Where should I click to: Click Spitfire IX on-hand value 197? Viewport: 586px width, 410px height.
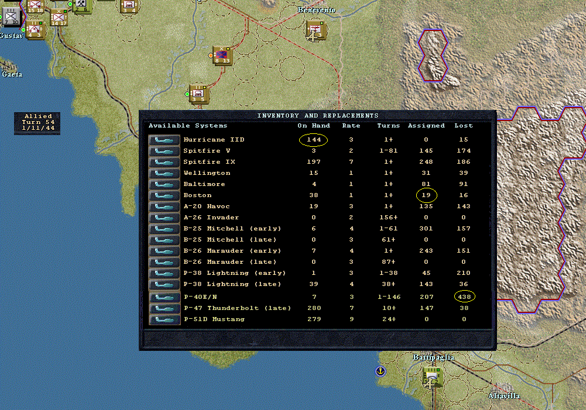tap(314, 162)
